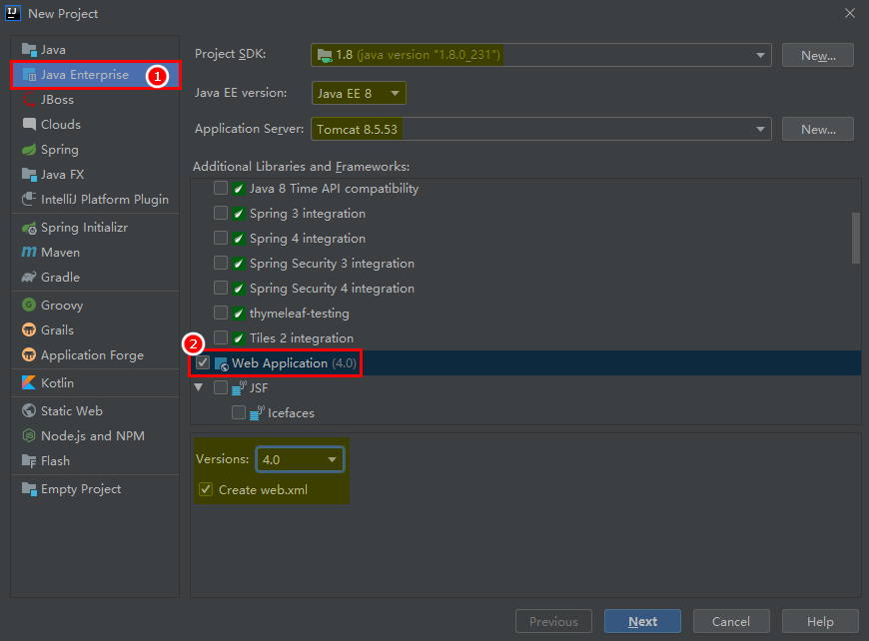Close the New Project dialog
This screenshot has width=869, height=641.
(850, 13)
